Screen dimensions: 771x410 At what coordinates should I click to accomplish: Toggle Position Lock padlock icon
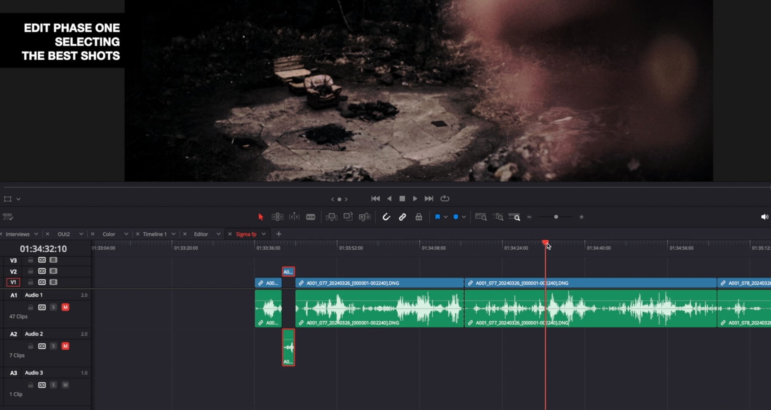419,217
